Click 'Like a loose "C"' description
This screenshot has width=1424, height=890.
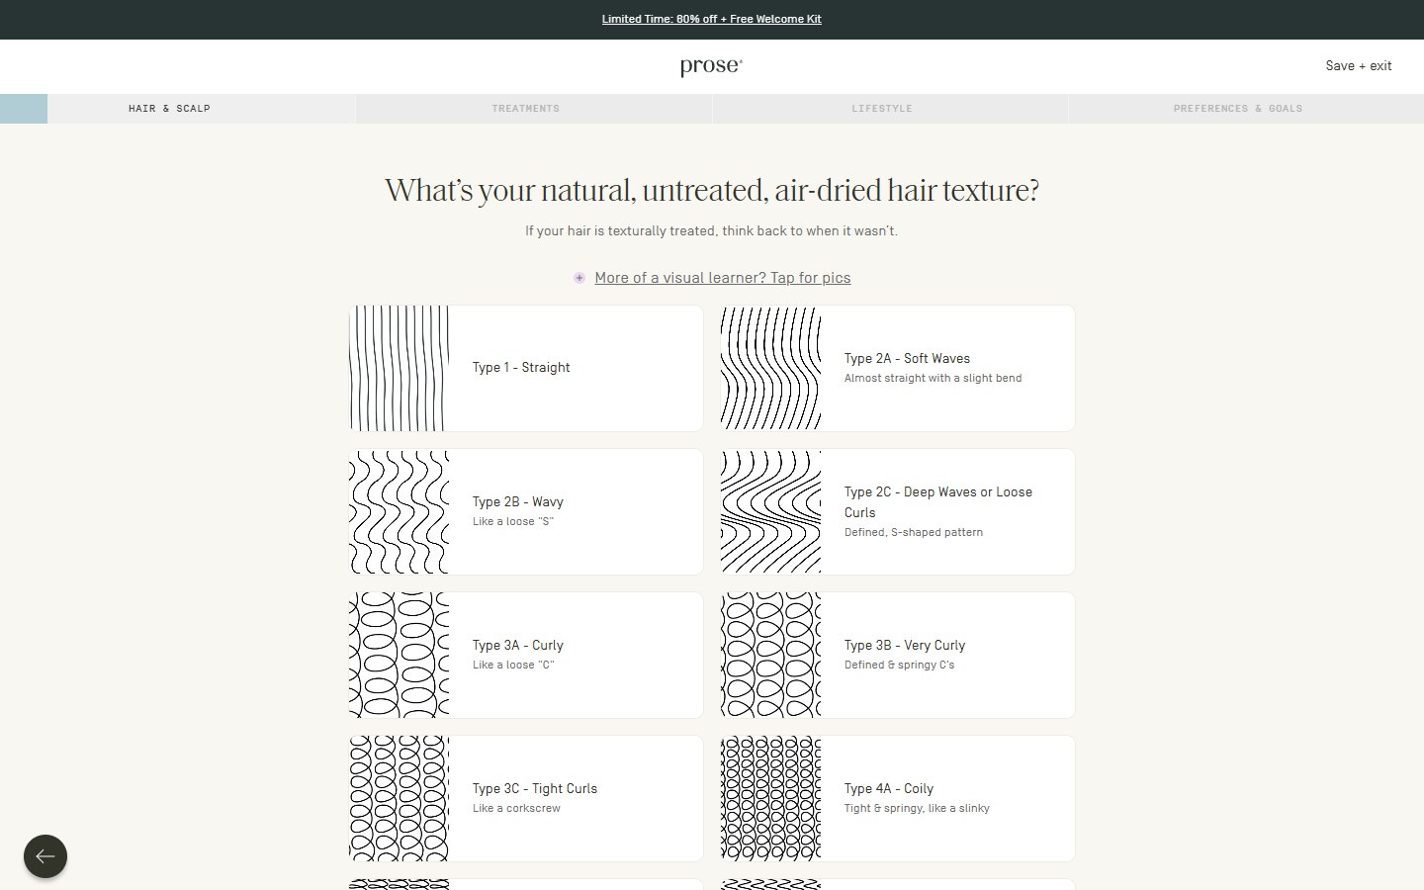pos(513,665)
